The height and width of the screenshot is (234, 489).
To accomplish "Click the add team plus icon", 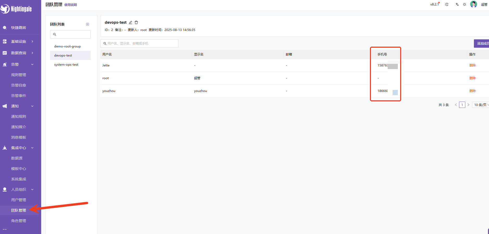I will (x=88, y=24).
